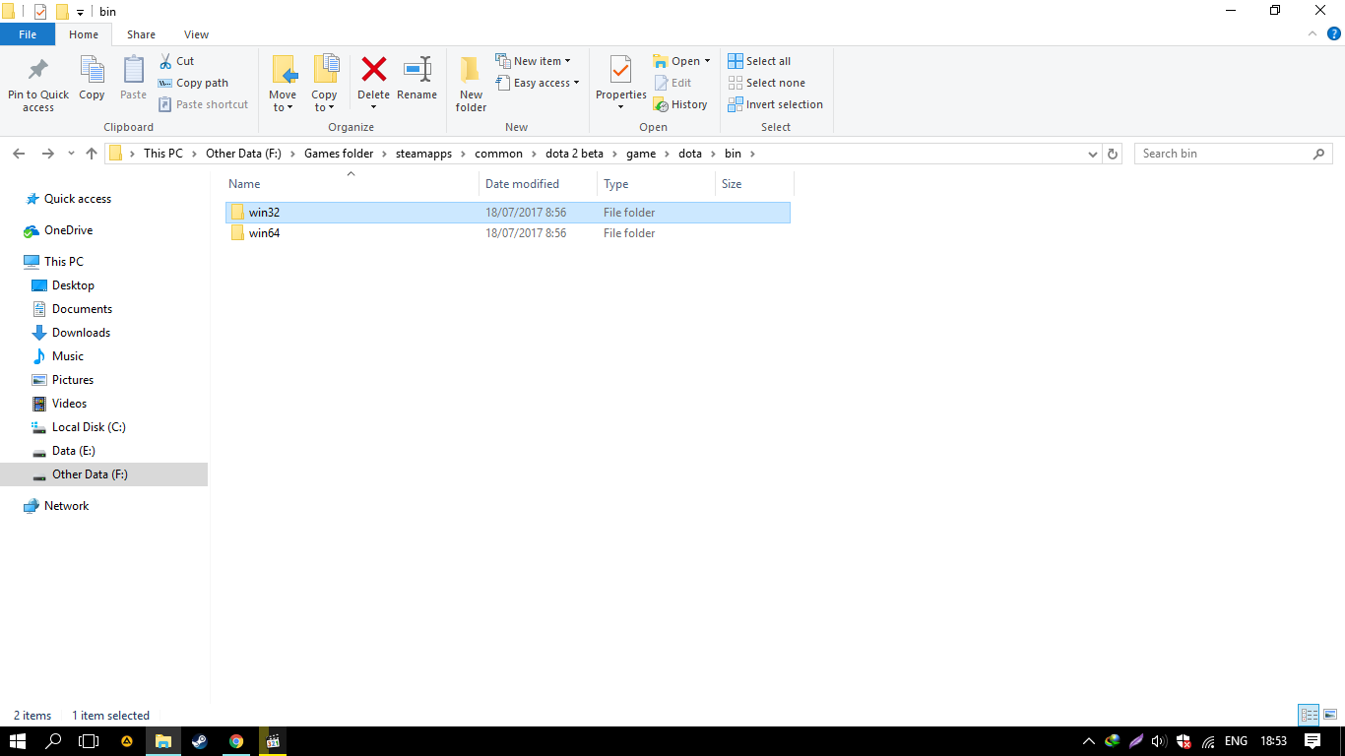Viewport: 1345px width, 756px height.
Task: Open the New item dropdown
Action: tap(533, 61)
